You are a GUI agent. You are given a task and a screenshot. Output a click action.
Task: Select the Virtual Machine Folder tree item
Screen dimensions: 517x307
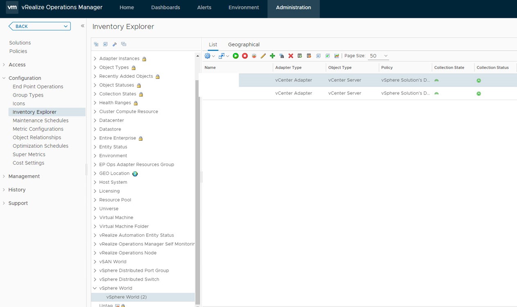coord(124,226)
